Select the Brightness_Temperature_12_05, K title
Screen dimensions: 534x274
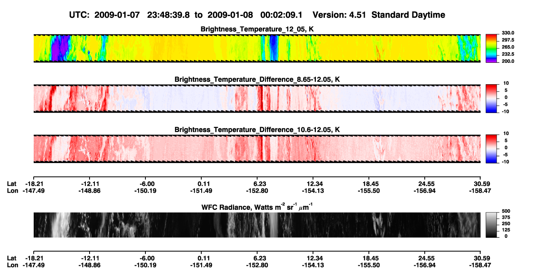(x=257, y=29)
